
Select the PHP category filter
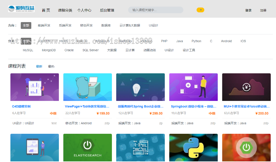tap(164, 41)
